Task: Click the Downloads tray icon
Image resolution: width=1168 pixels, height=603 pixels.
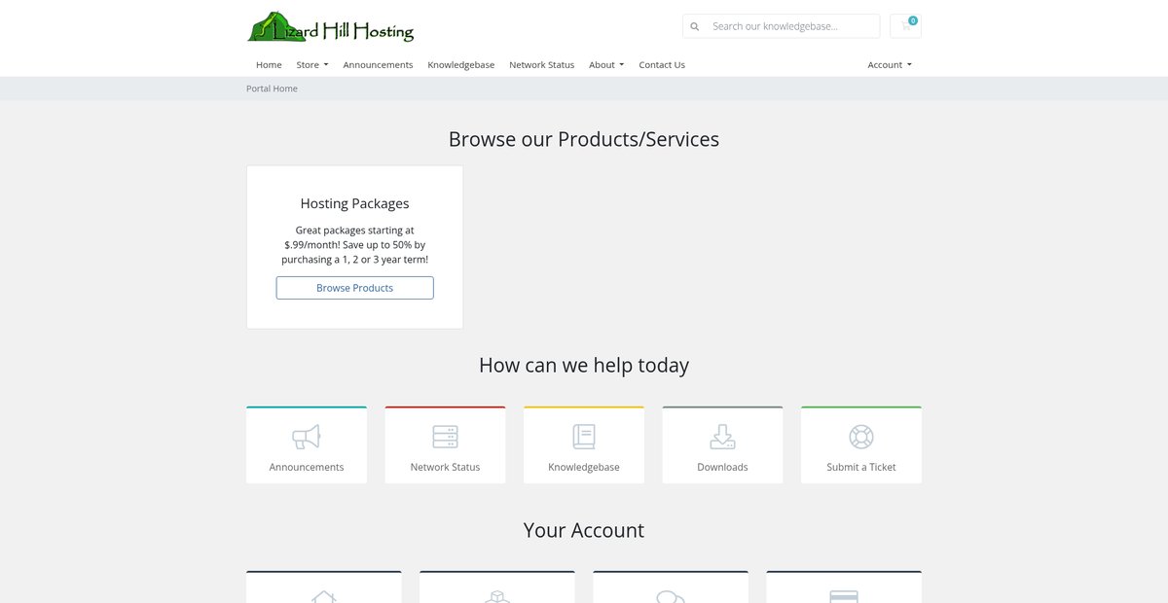Action: pyautogui.click(x=722, y=437)
